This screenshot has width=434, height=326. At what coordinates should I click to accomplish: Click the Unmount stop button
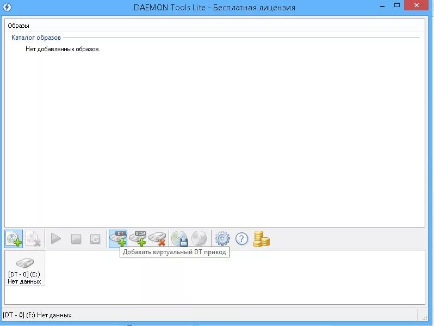(76, 239)
